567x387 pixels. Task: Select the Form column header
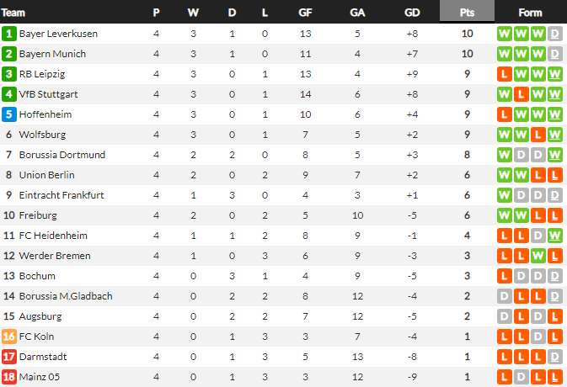(530, 13)
